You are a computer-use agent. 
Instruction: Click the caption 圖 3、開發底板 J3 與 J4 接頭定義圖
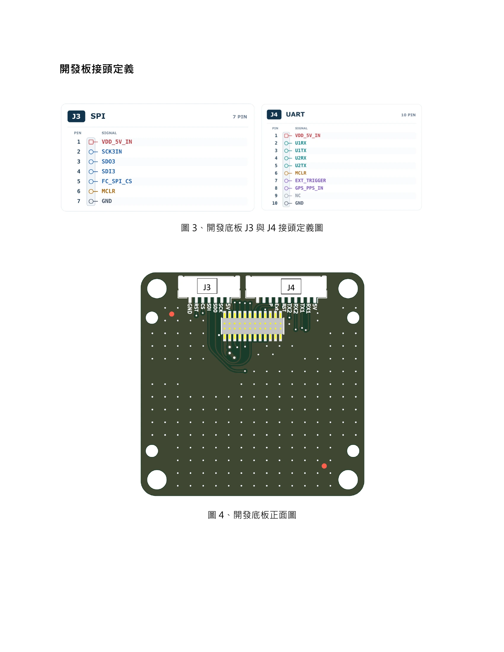coord(252,228)
